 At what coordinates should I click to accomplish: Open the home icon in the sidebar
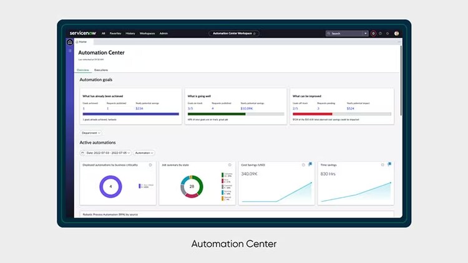70,42
